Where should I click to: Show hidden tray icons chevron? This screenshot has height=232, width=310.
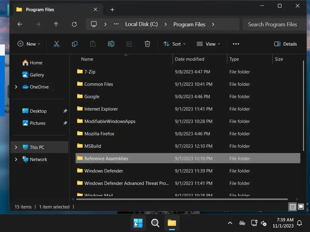(x=230, y=223)
